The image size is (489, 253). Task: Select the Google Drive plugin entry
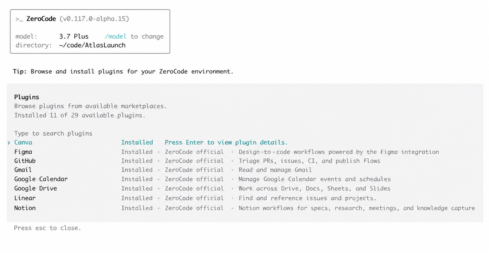(244, 188)
